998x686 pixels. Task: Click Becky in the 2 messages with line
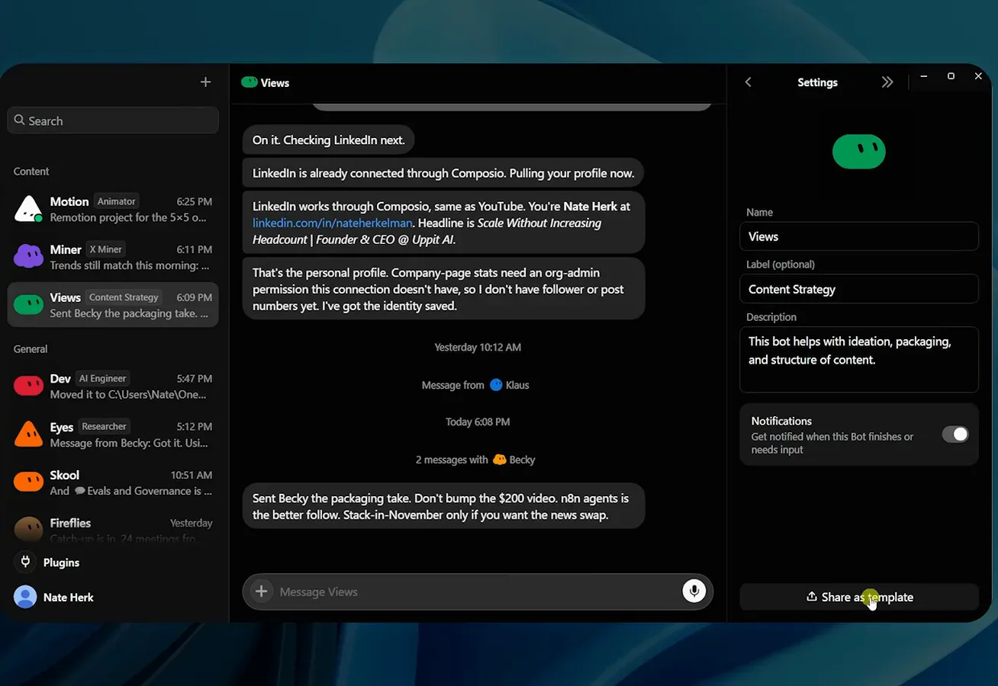[x=522, y=460]
